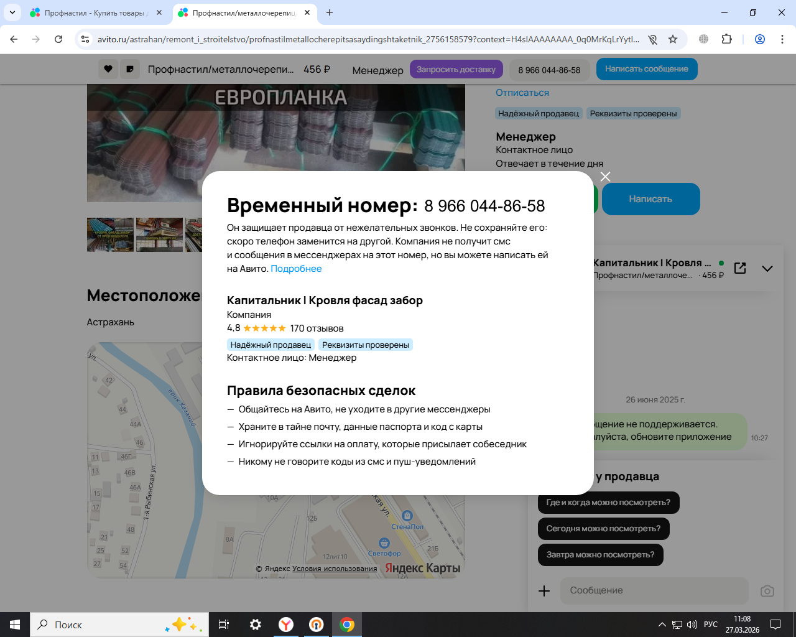Viewport: 796px width, 637px height.
Task: Open the Chrome profile icon
Action: 760,39
